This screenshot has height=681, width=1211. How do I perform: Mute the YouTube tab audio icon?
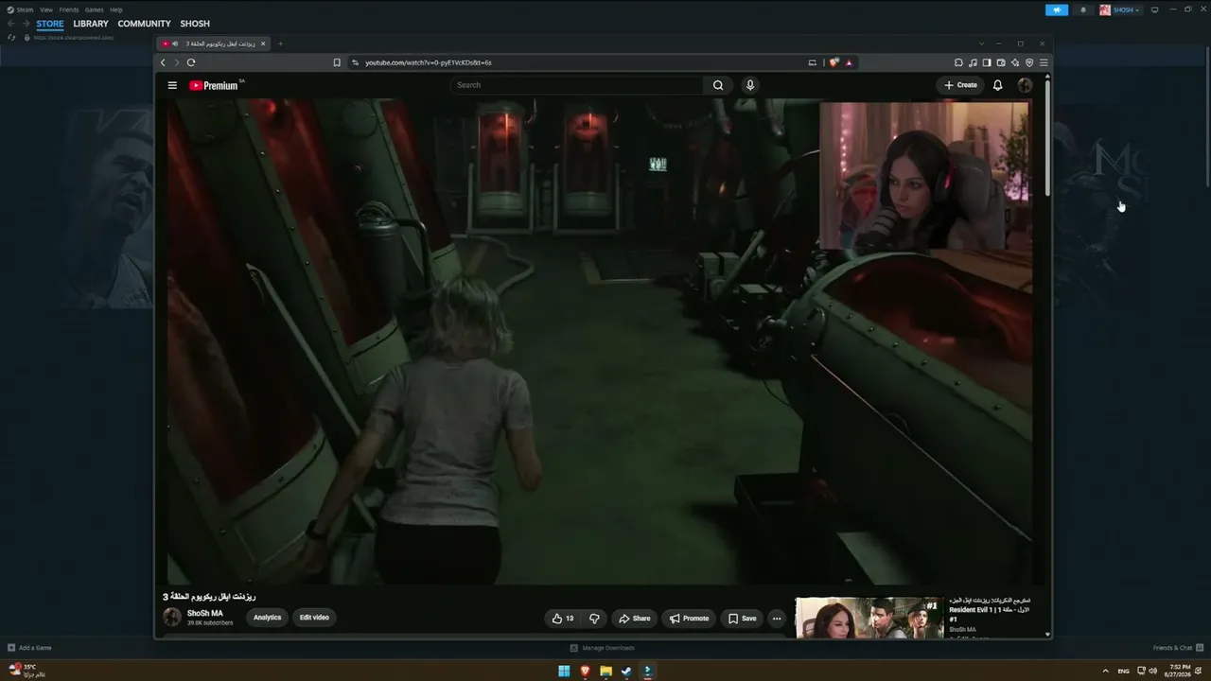[176, 44]
